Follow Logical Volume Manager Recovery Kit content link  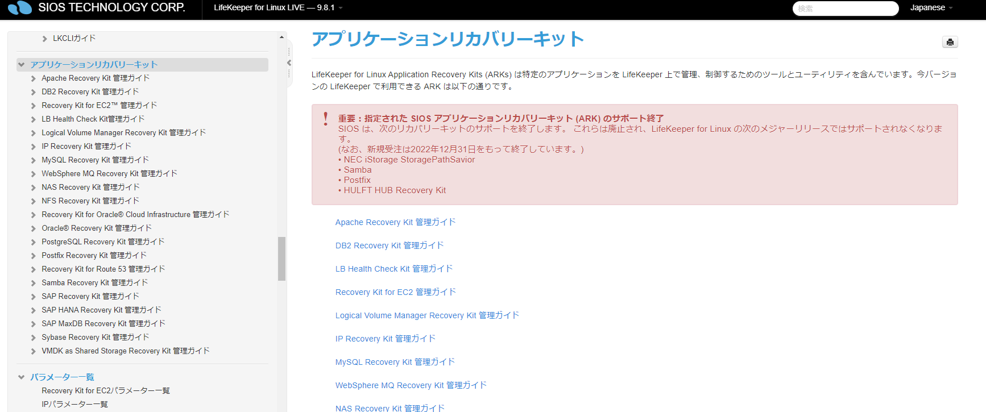[x=428, y=315]
